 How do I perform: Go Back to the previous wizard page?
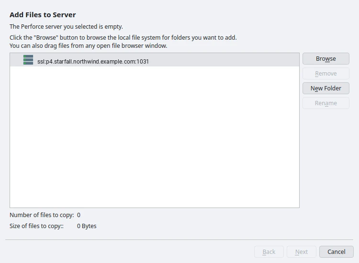(269, 252)
